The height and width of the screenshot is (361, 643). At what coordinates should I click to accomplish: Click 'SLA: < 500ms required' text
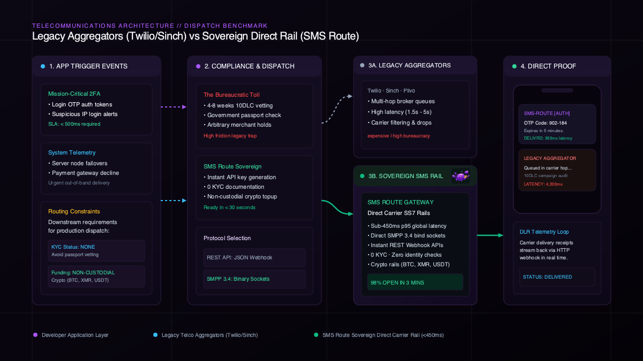tap(74, 124)
